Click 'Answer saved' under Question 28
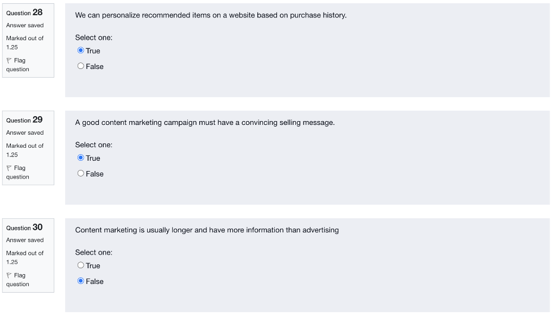Screen dimensions: 556x316 (x=24, y=25)
